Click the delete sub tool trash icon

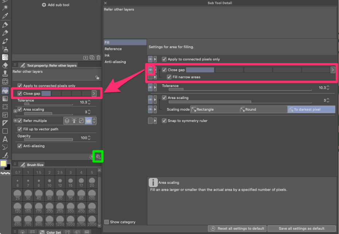(98, 57)
